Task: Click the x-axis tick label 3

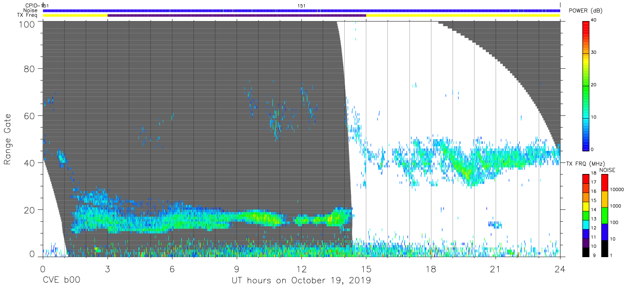Action: click(107, 269)
